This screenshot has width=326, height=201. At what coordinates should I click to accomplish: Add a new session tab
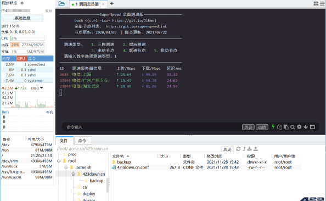[x=112, y=3]
